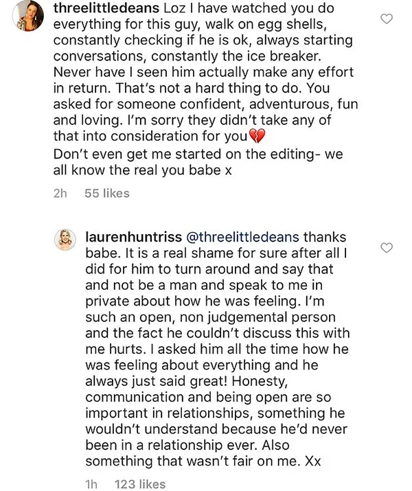Tap the line "all know the real you babe x"
Screen dimensions: 412x491
tap(145, 172)
